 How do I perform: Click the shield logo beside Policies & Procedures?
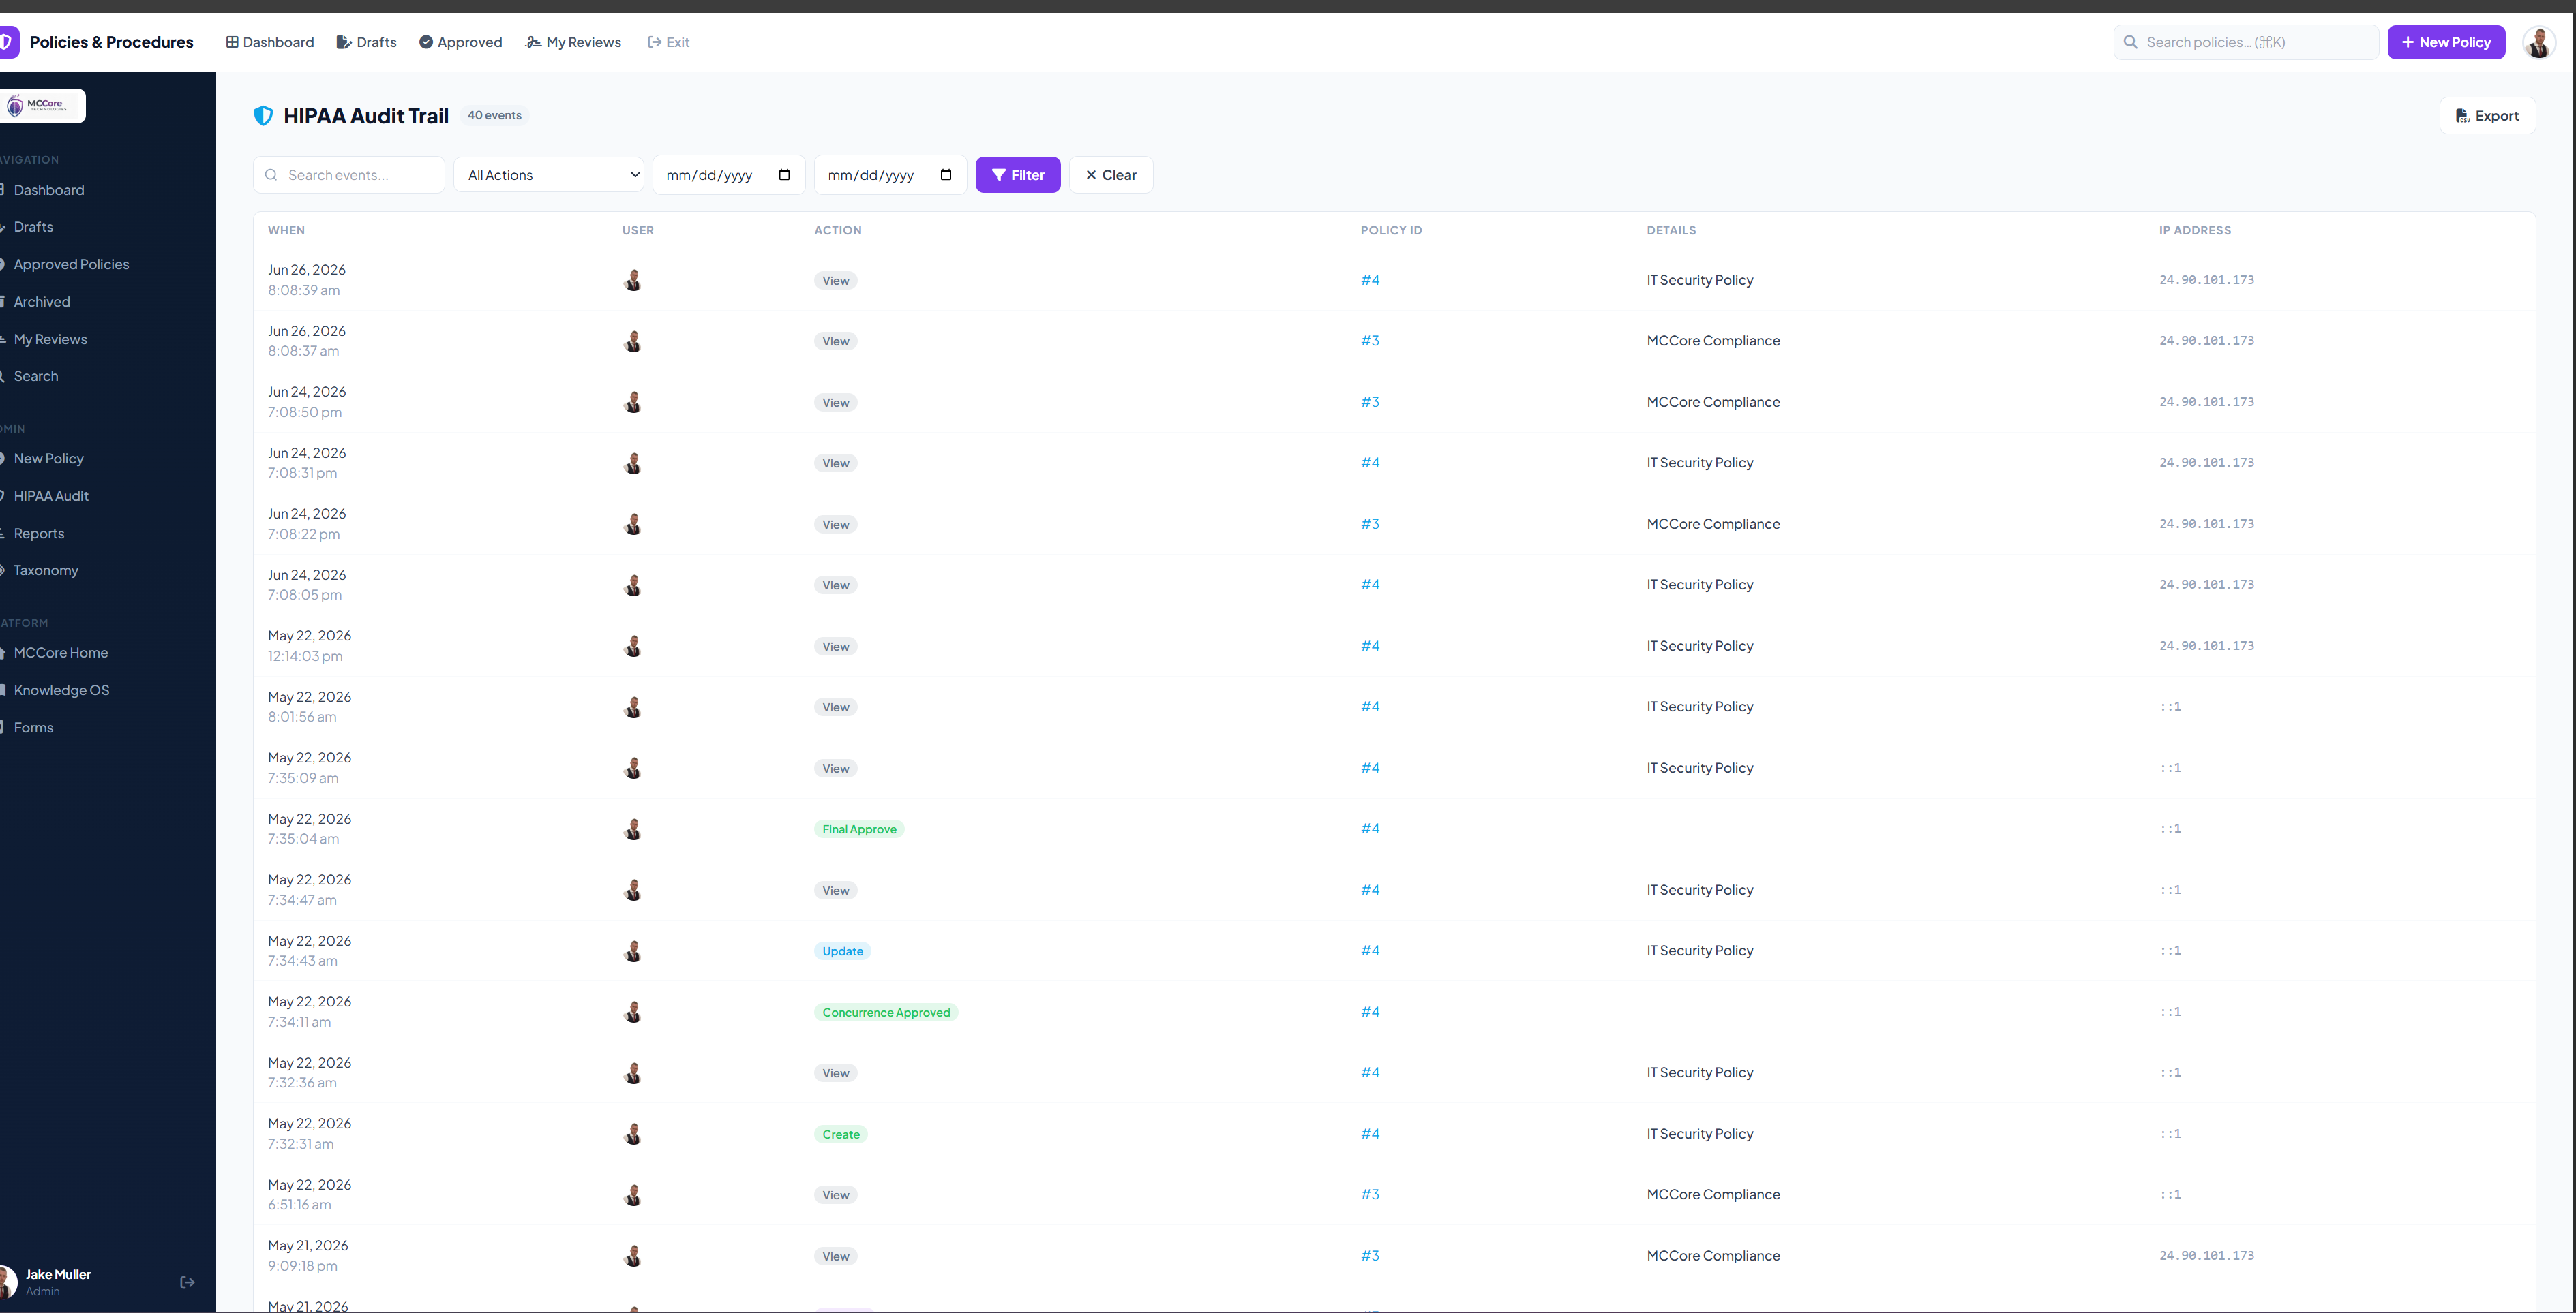(x=8, y=42)
